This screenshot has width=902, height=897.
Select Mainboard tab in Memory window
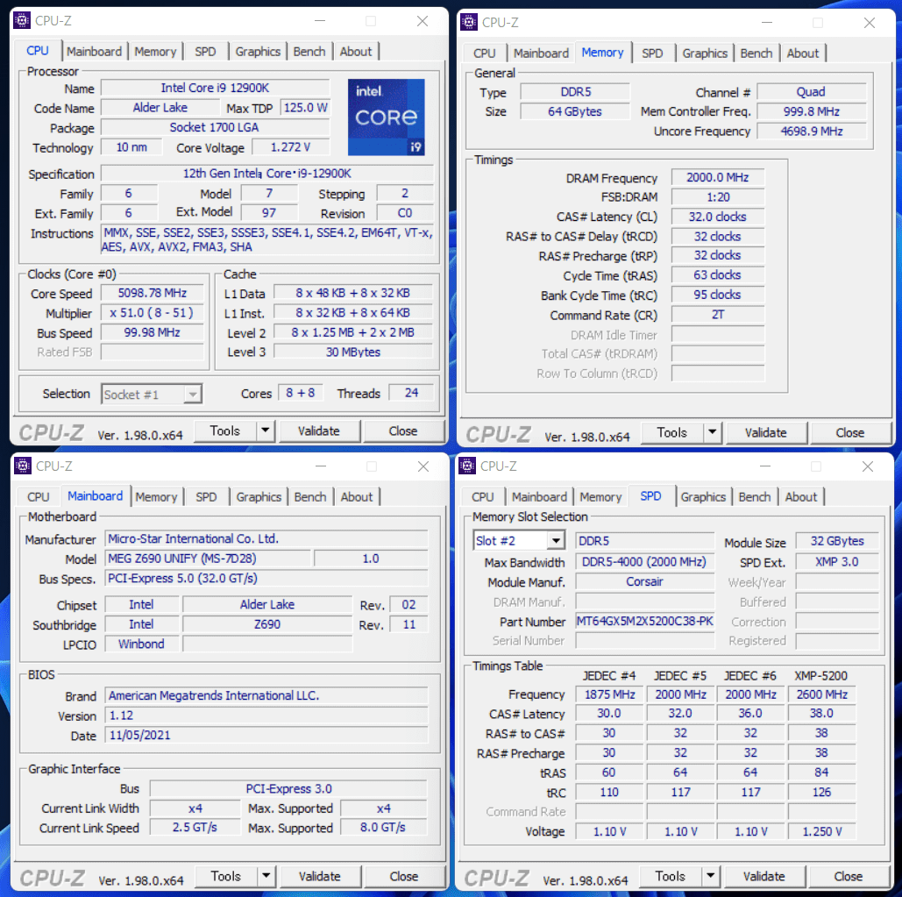point(541,53)
